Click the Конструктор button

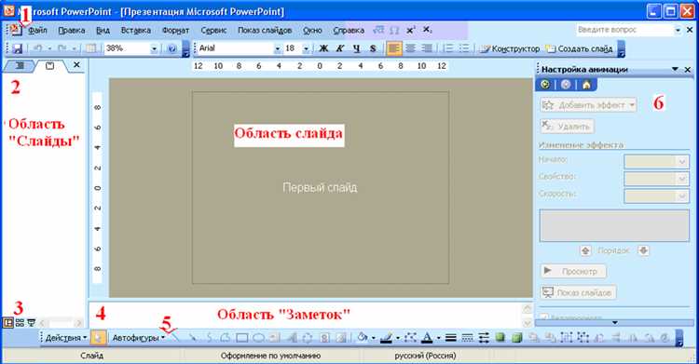tap(510, 48)
